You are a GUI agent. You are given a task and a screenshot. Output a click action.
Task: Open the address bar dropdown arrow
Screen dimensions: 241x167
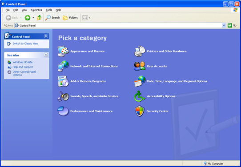224,25
